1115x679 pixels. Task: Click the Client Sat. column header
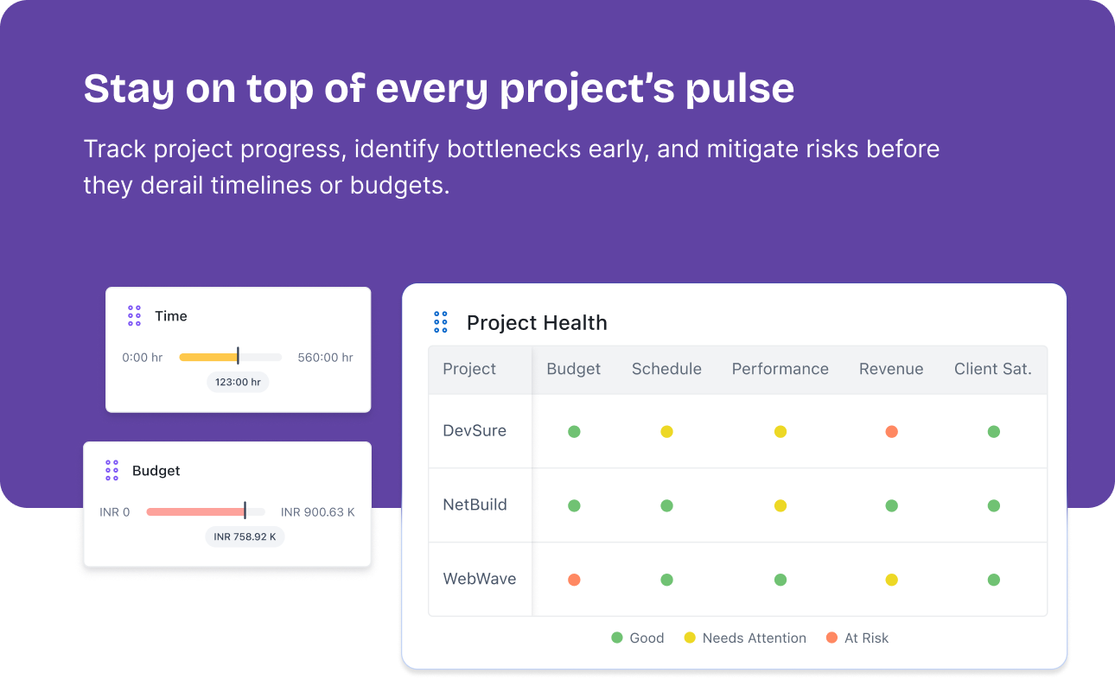(x=993, y=369)
